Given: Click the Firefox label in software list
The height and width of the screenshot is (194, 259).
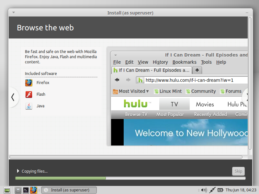Looking at the screenshot, I should (x=43, y=83).
